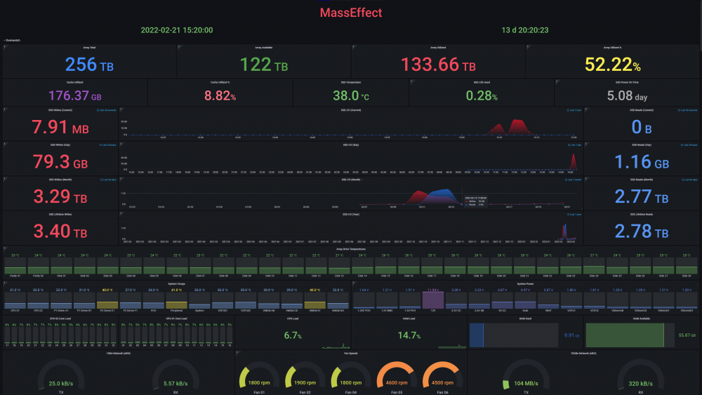Screen dimensions: 702x395
Task: Click the 12V purple bar in System Power
Action: click(433, 300)
